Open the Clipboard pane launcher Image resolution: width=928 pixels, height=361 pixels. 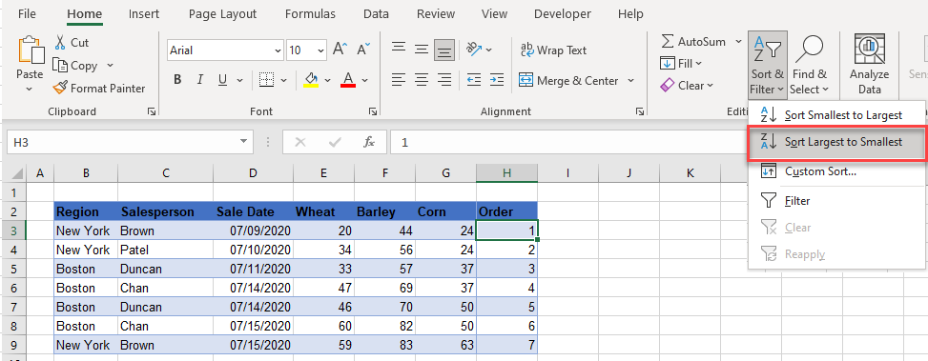pos(152,111)
